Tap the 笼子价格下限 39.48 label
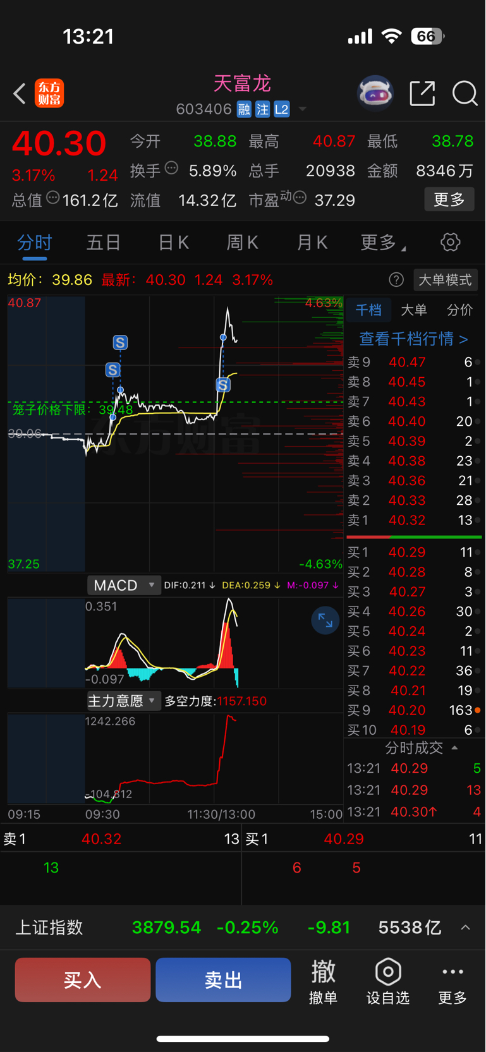Viewport: 486px width, 1052px height. pos(73,409)
